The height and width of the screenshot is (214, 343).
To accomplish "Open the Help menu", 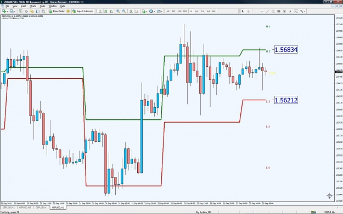I will click(x=63, y=7).
